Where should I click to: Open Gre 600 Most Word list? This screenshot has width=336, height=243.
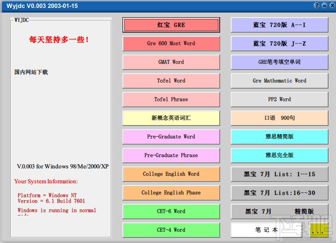click(171, 43)
